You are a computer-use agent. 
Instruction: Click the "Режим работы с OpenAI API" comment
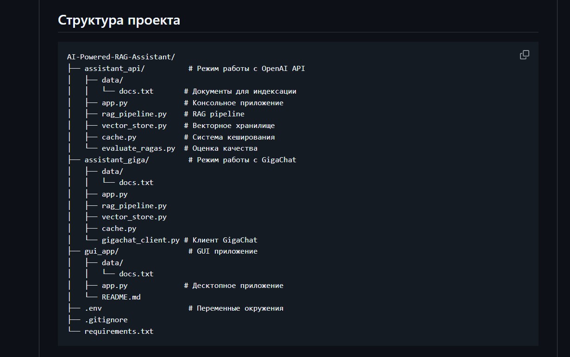251,69
